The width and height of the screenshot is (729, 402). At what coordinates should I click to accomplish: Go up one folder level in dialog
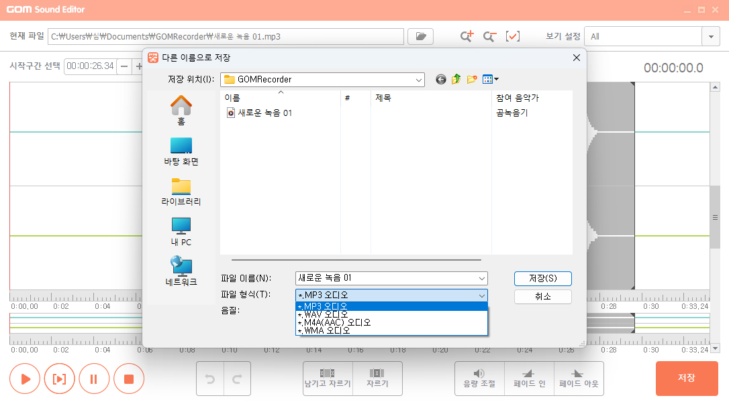(456, 79)
